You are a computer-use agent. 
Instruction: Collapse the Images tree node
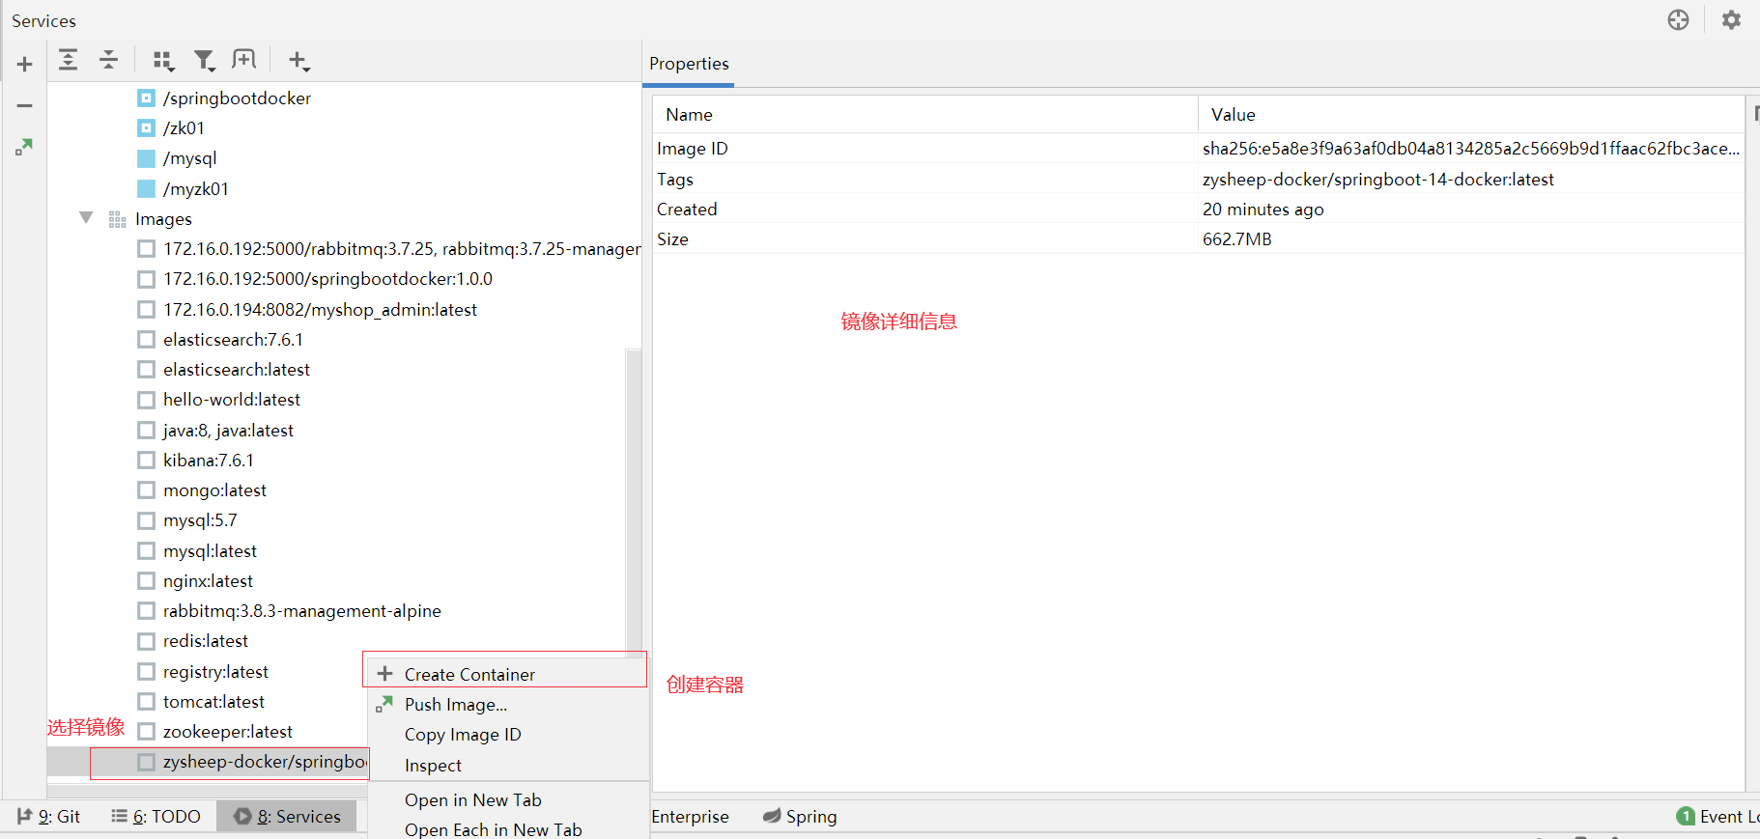pos(86,218)
